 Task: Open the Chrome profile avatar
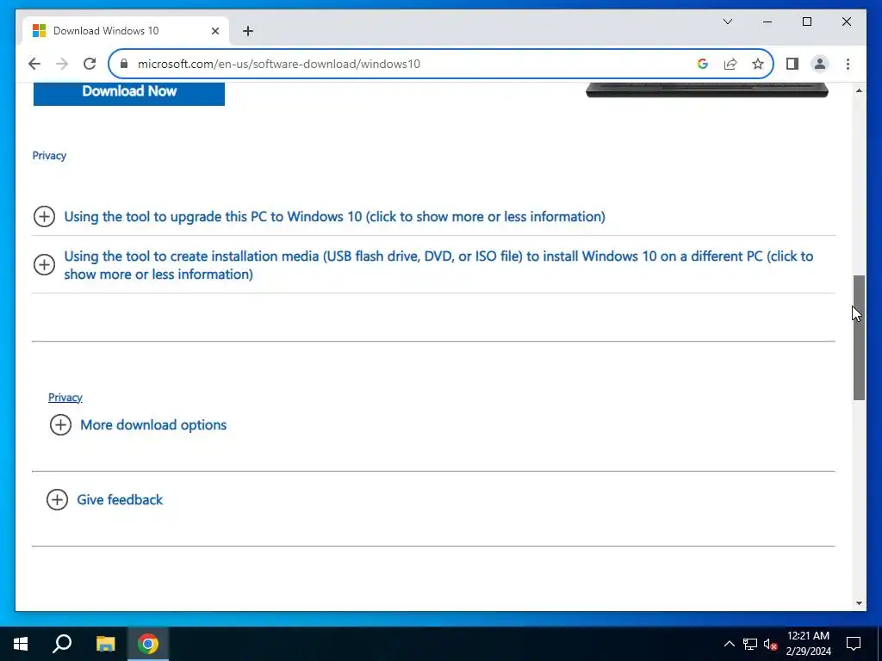820,64
